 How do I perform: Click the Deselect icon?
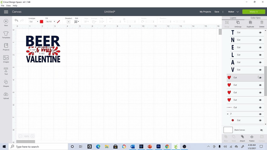(68, 22)
